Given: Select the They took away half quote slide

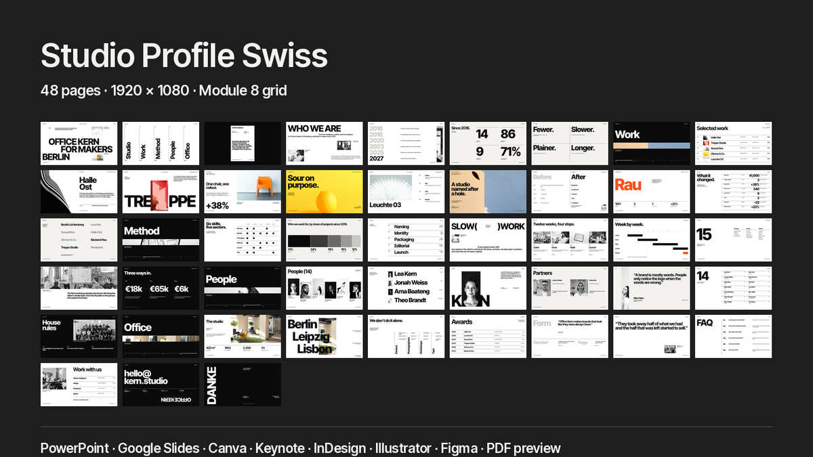Looking at the screenshot, I should [x=652, y=336].
